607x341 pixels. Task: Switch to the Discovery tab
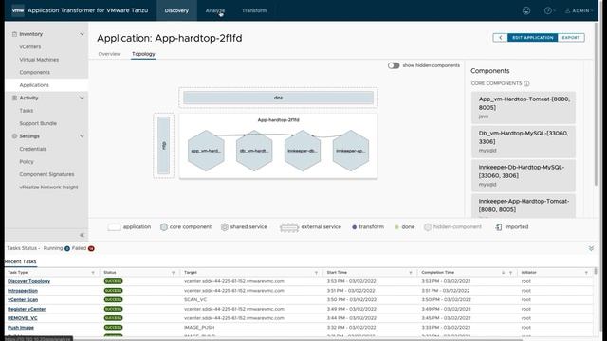(176, 10)
